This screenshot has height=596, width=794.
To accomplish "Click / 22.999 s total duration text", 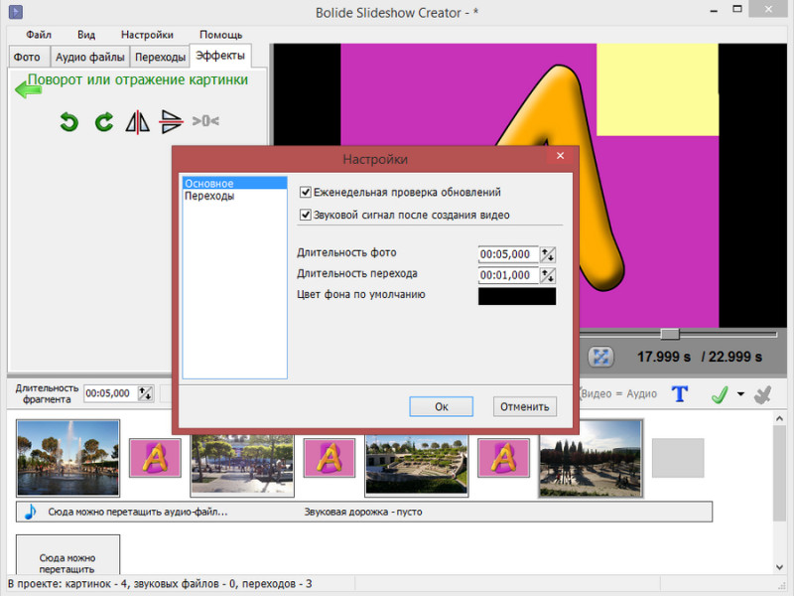I will [731, 357].
